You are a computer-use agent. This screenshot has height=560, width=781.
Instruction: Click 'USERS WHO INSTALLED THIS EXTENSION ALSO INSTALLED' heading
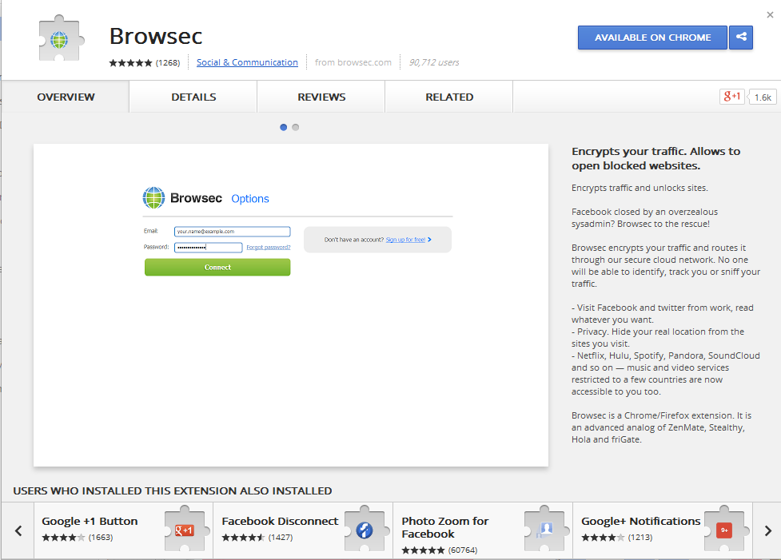point(173,490)
